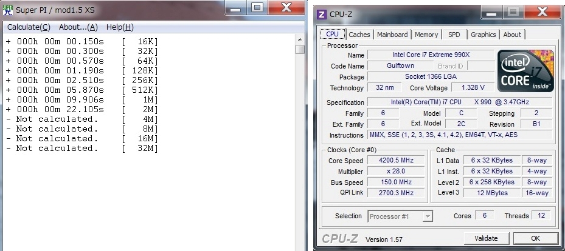565x251 pixels.
Task: Maximize the Super PI window
Action: point(257,8)
